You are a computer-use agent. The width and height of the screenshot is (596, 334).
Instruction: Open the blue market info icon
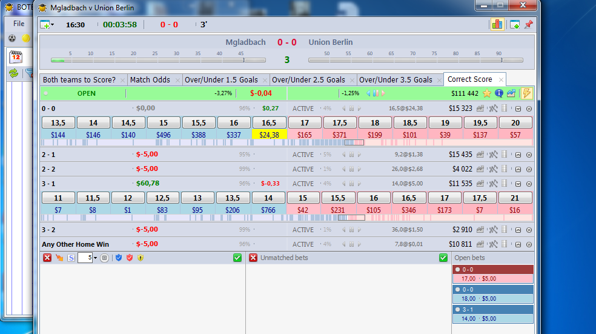point(499,93)
